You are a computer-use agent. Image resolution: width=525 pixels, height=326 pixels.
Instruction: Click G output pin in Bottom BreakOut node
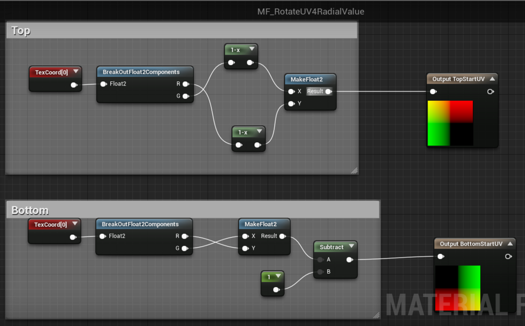click(x=185, y=248)
